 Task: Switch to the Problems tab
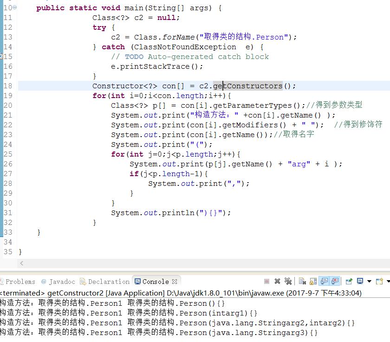point(18,282)
